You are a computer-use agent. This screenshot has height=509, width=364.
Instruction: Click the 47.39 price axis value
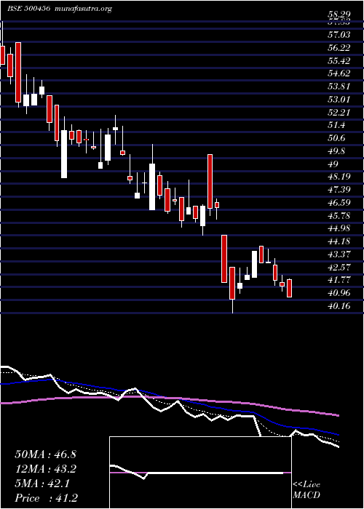point(339,190)
